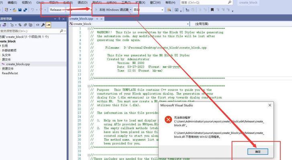Close the Microsoft Visual Studio error dialog

coord(270,105)
